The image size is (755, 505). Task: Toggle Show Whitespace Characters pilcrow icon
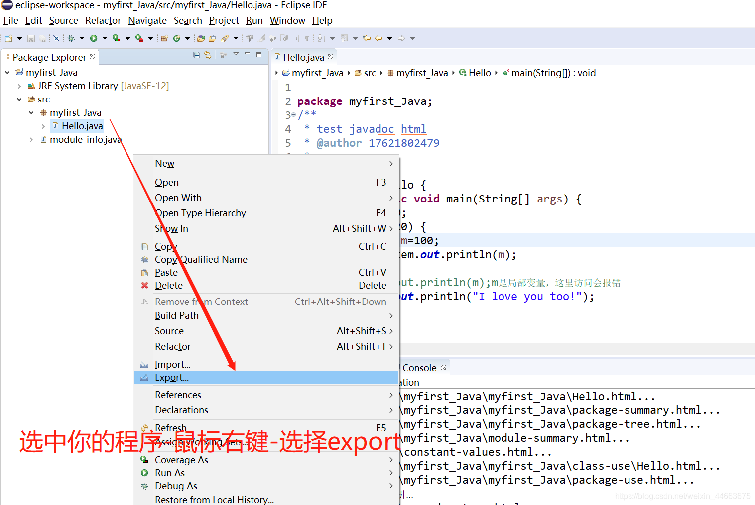click(x=306, y=39)
